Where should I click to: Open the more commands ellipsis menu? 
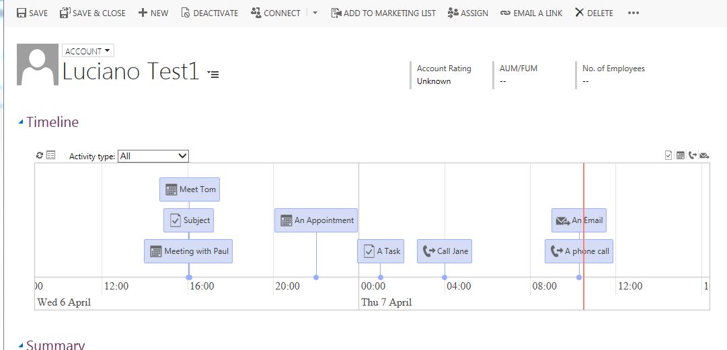633,13
